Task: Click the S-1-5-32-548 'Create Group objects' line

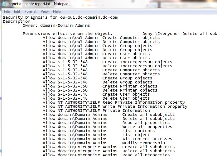Action: [97, 78]
